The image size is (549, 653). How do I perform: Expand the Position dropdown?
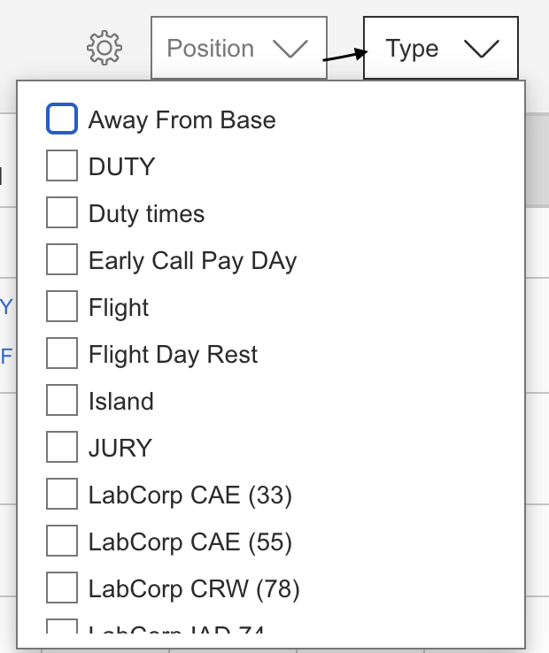click(x=238, y=48)
